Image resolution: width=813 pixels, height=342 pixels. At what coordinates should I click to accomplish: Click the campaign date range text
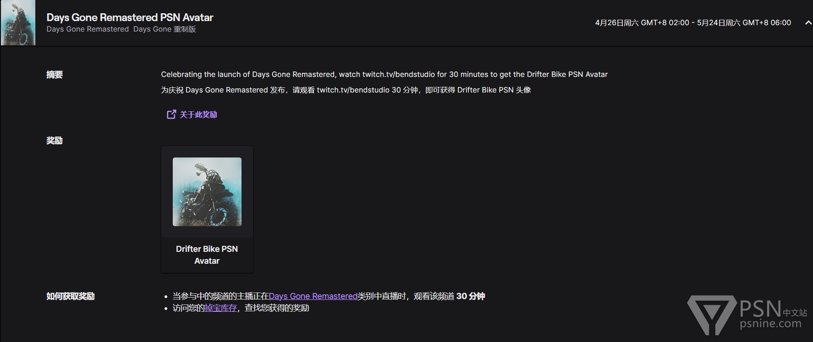pos(693,22)
